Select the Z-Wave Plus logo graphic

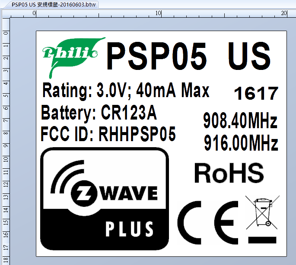(105, 199)
